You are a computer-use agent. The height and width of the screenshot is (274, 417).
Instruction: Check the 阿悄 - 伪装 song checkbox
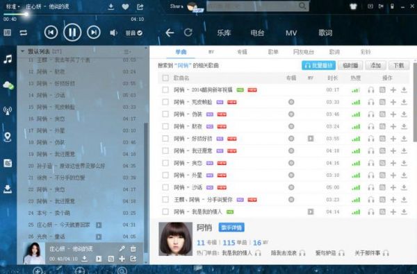coord(165,114)
